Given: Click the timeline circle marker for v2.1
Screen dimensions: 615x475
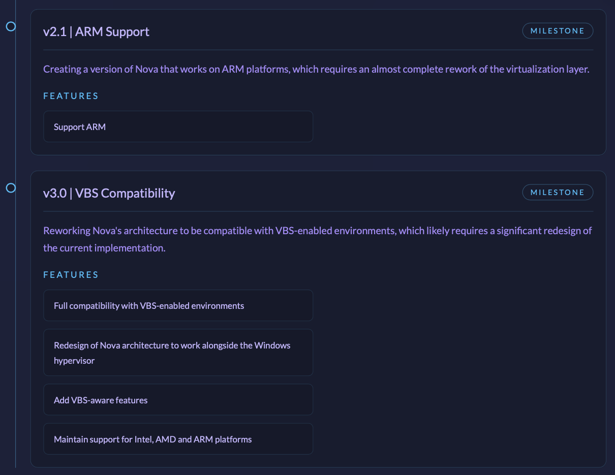Looking at the screenshot, I should pyautogui.click(x=11, y=26).
